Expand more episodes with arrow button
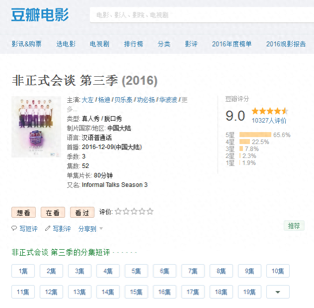 coord(278,292)
